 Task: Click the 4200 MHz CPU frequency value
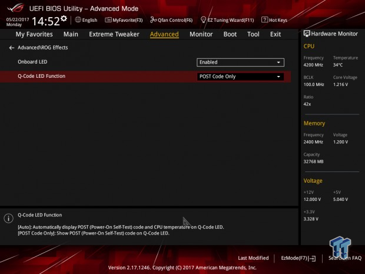coord(313,65)
